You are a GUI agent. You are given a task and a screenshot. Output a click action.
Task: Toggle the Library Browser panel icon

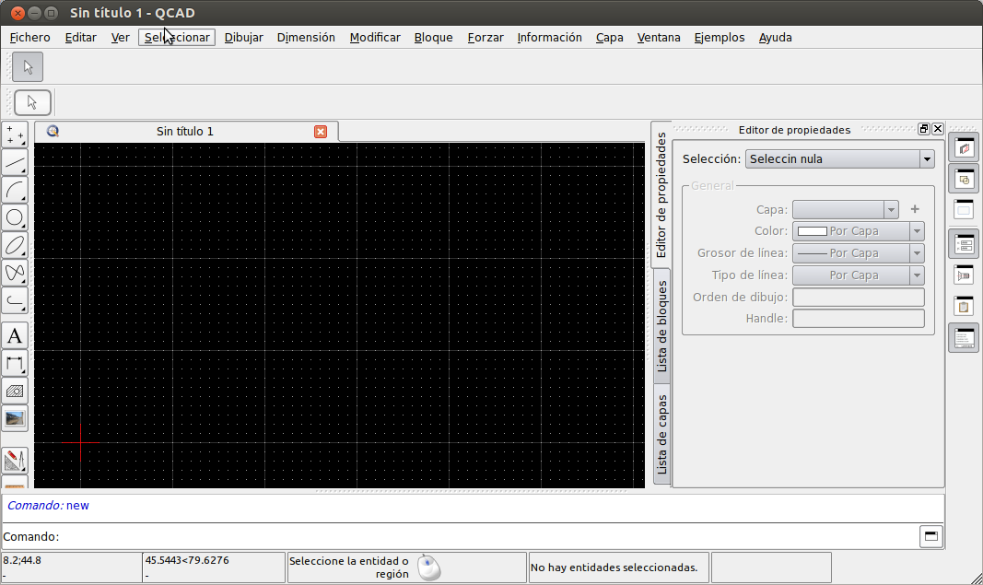965,275
